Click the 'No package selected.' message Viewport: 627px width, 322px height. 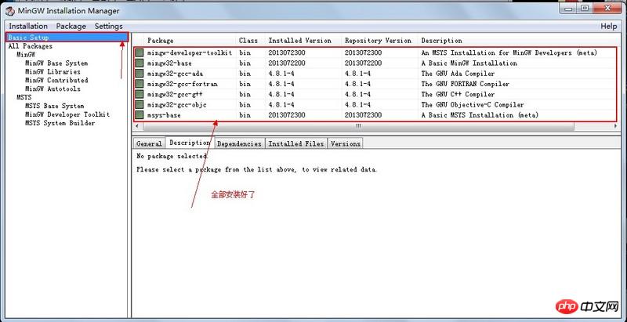pyautogui.click(x=172, y=156)
